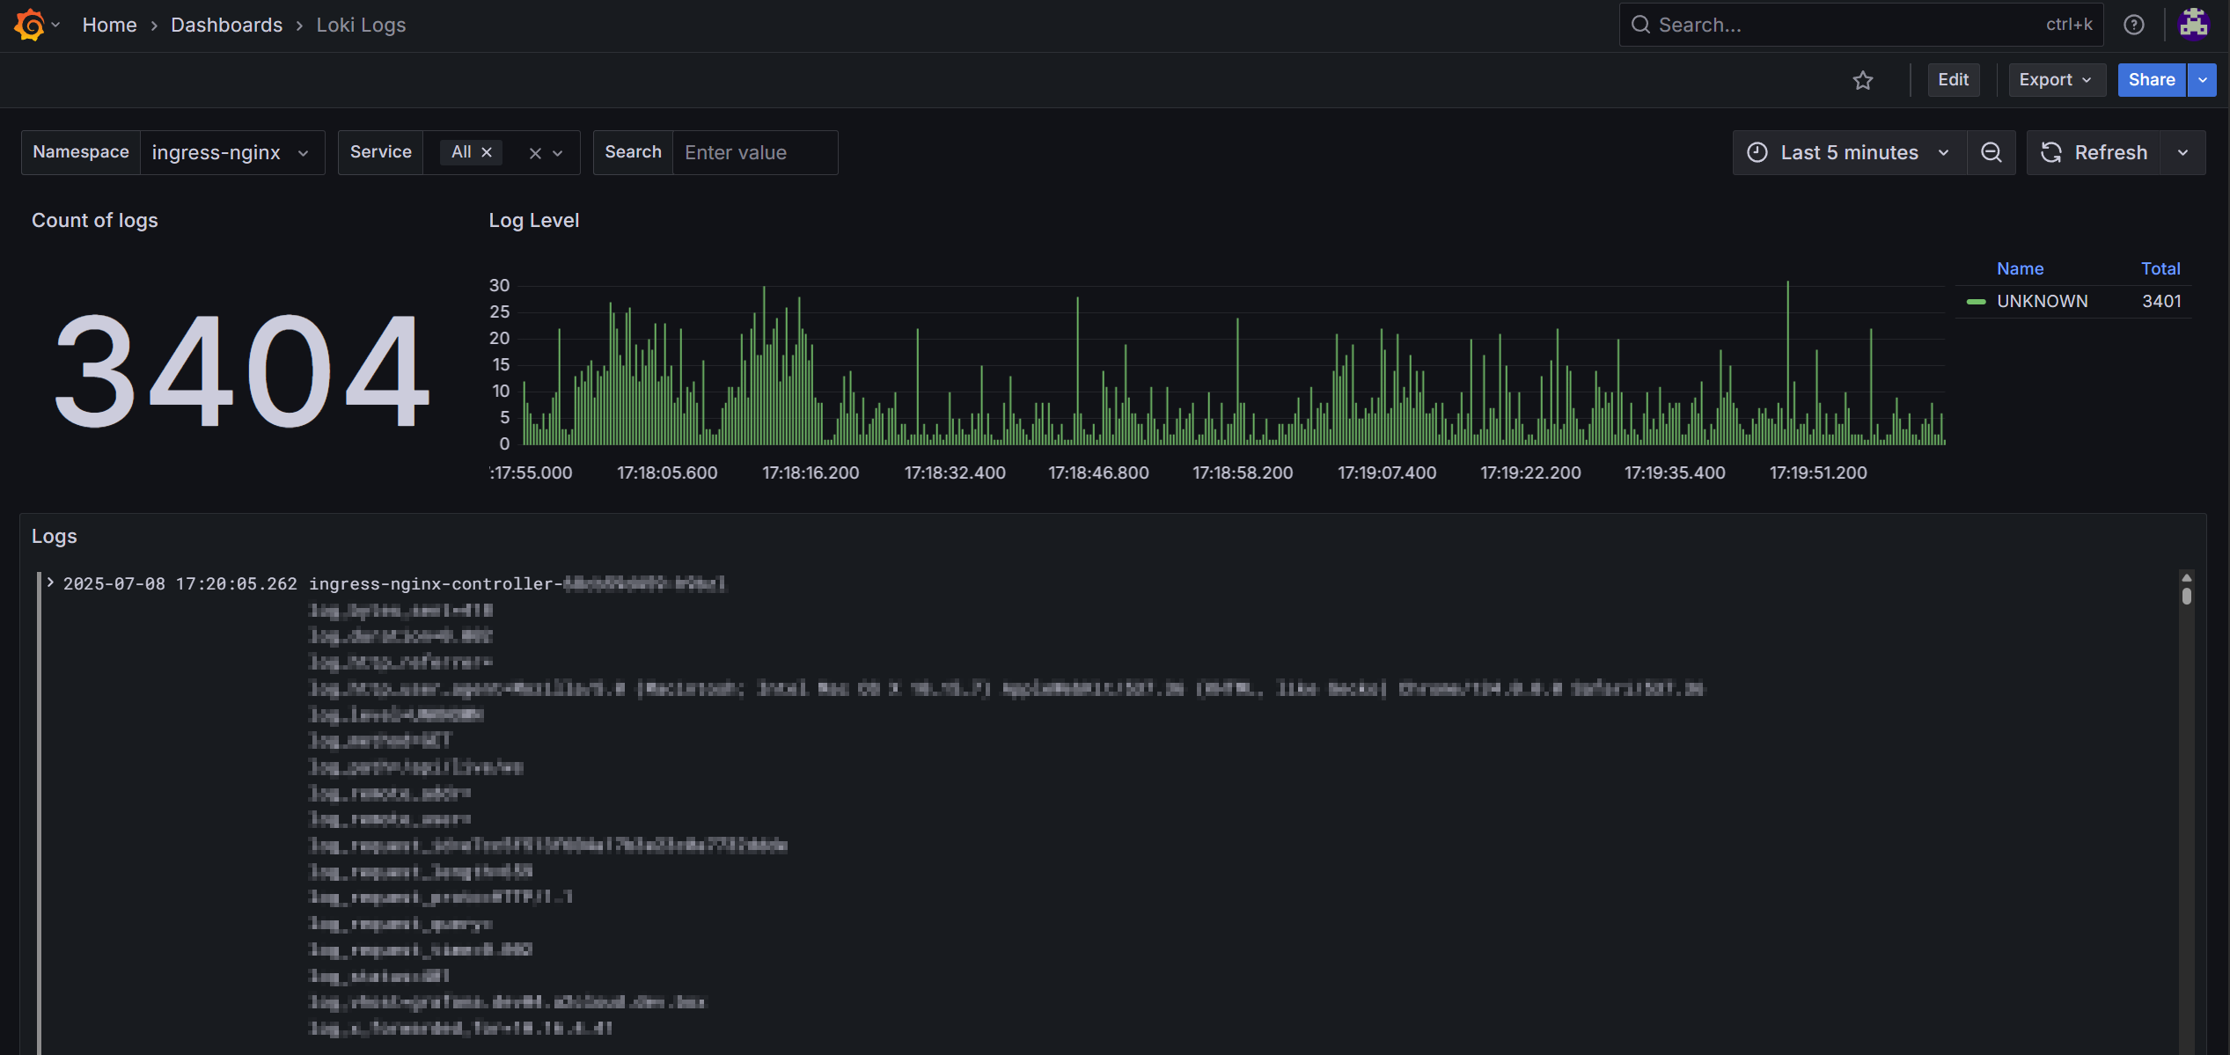Click the help question mark icon
The height and width of the screenshot is (1055, 2230).
pyautogui.click(x=2133, y=25)
